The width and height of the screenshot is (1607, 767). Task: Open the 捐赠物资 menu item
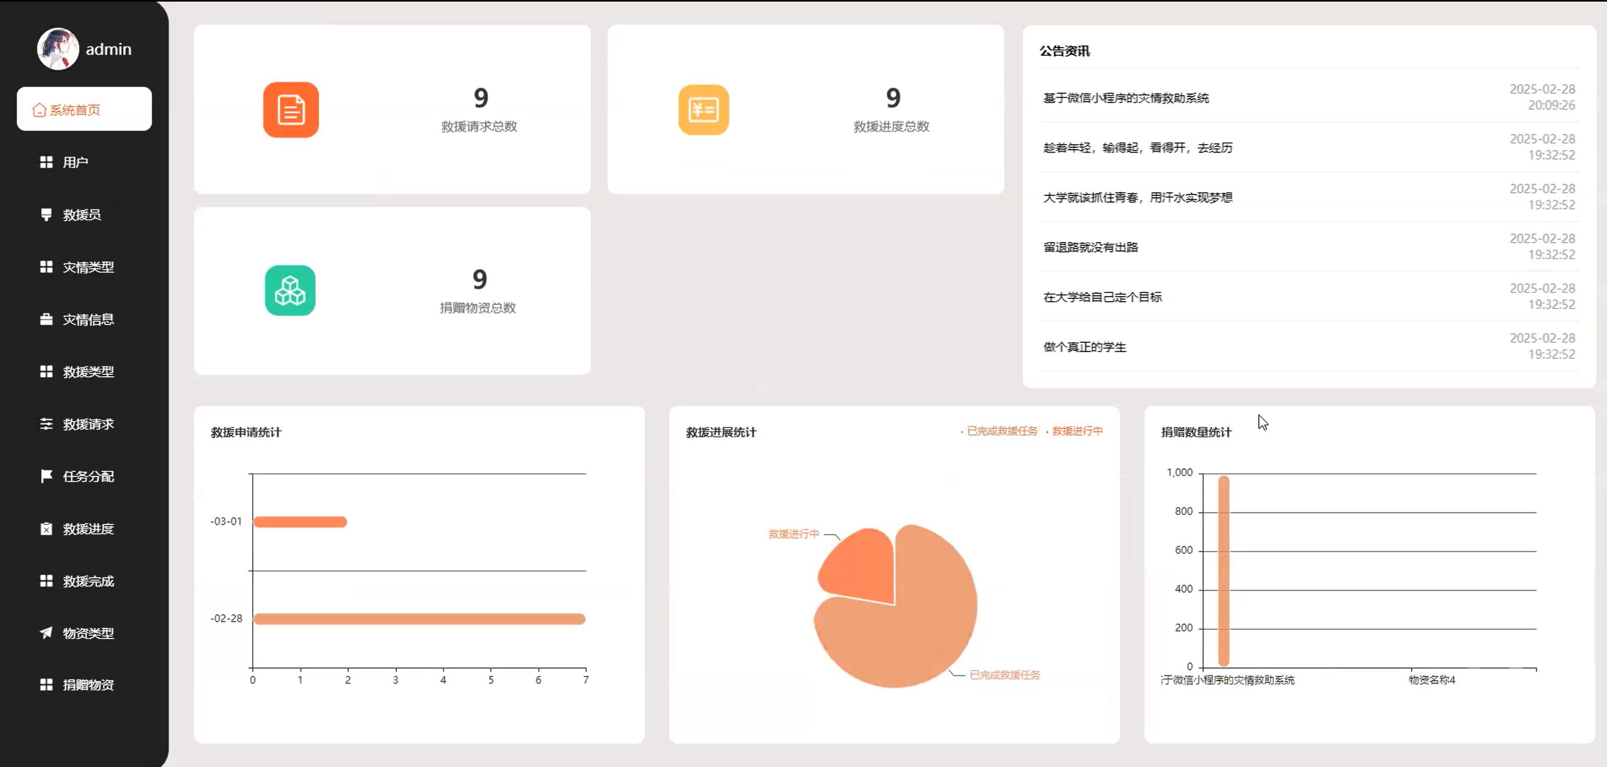(84, 685)
